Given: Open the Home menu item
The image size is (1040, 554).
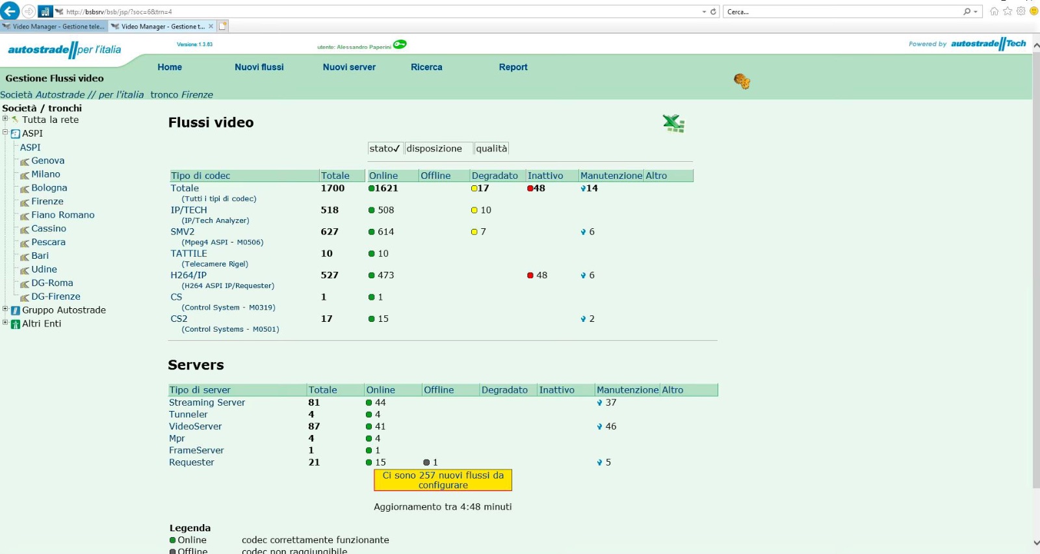Looking at the screenshot, I should 170,67.
